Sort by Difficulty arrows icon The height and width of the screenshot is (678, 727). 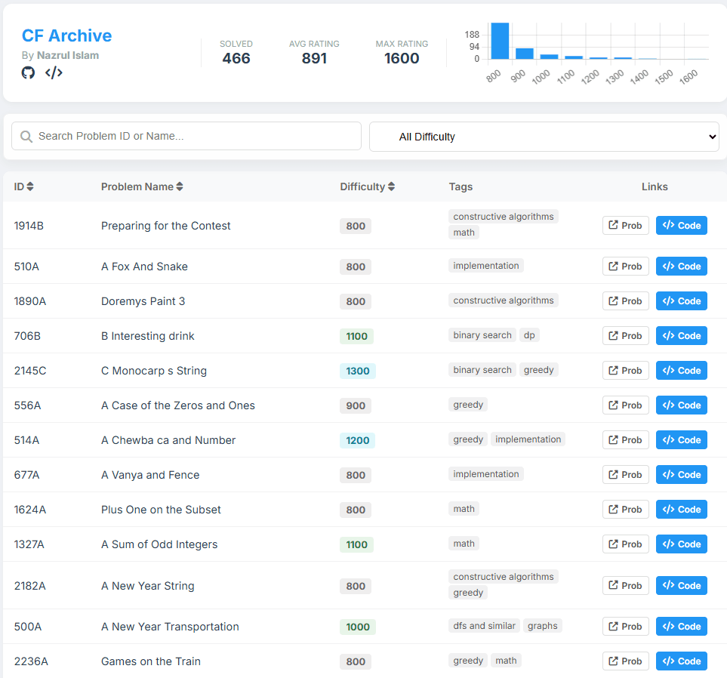coord(391,186)
